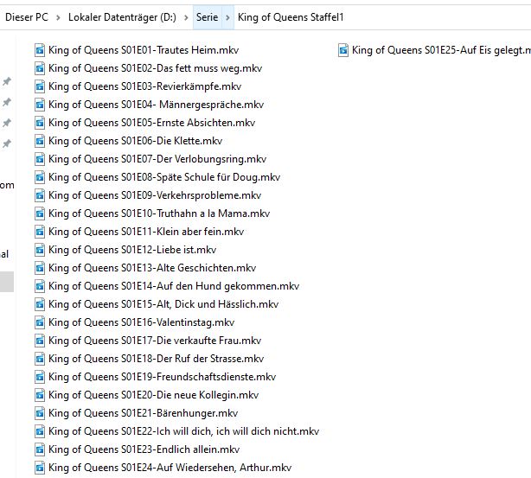Click the S01E16-Valentinstag file icon
Image resolution: width=531 pixels, height=478 pixels.
(40, 322)
